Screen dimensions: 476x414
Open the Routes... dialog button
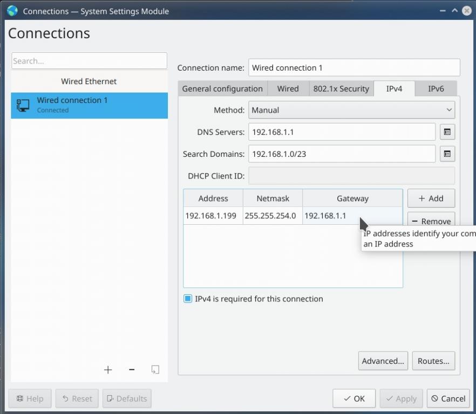pos(433,361)
